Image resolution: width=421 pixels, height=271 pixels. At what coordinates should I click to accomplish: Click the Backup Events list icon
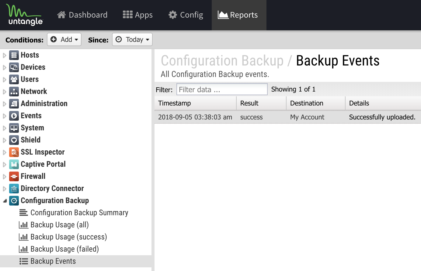click(x=23, y=261)
